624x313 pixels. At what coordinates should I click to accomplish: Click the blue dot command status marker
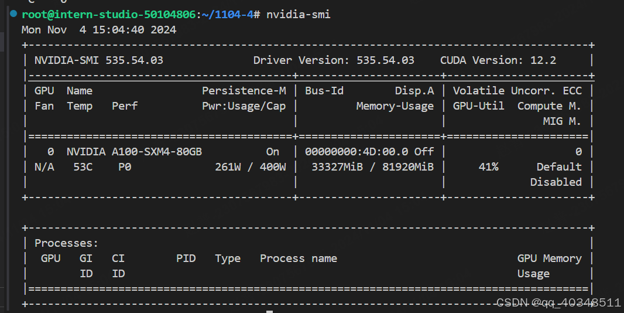click(13, 14)
